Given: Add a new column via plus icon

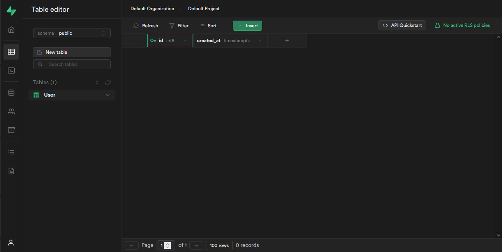Looking at the screenshot, I should (x=287, y=40).
